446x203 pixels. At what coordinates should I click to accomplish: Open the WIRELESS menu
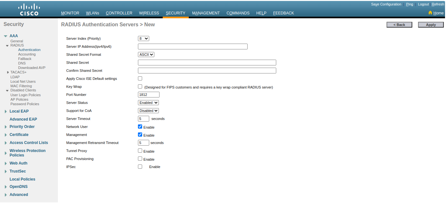tap(149, 13)
